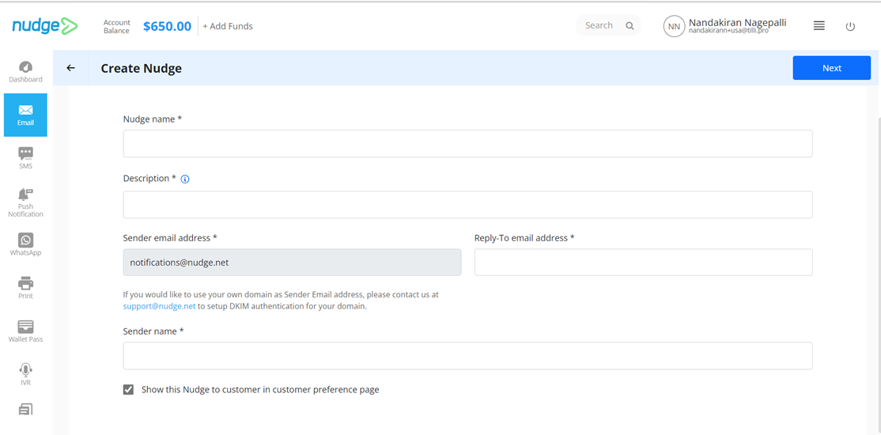Focus the Search box in header

(x=608, y=25)
